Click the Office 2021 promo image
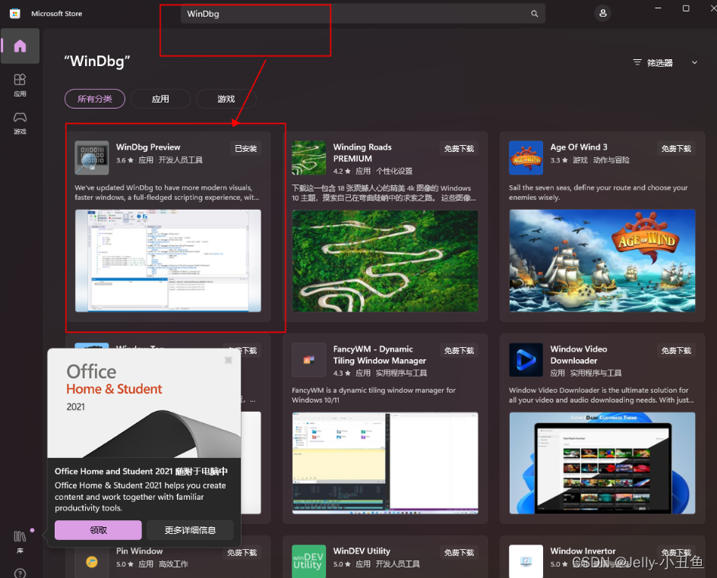The width and height of the screenshot is (717, 578). (x=144, y=403)
